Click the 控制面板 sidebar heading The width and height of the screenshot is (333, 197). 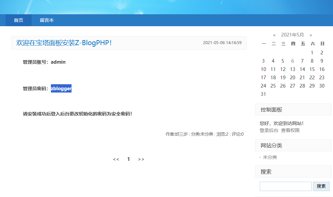pyautogui.click(x=271, y=110)
